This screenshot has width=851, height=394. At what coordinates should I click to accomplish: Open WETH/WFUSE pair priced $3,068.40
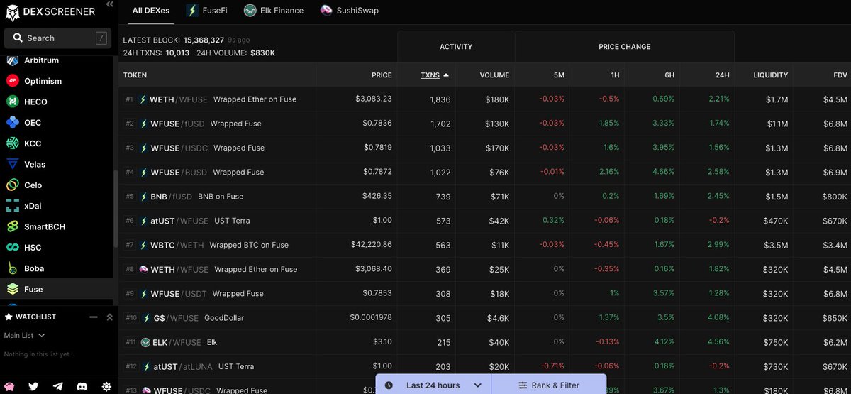(484, 269)
